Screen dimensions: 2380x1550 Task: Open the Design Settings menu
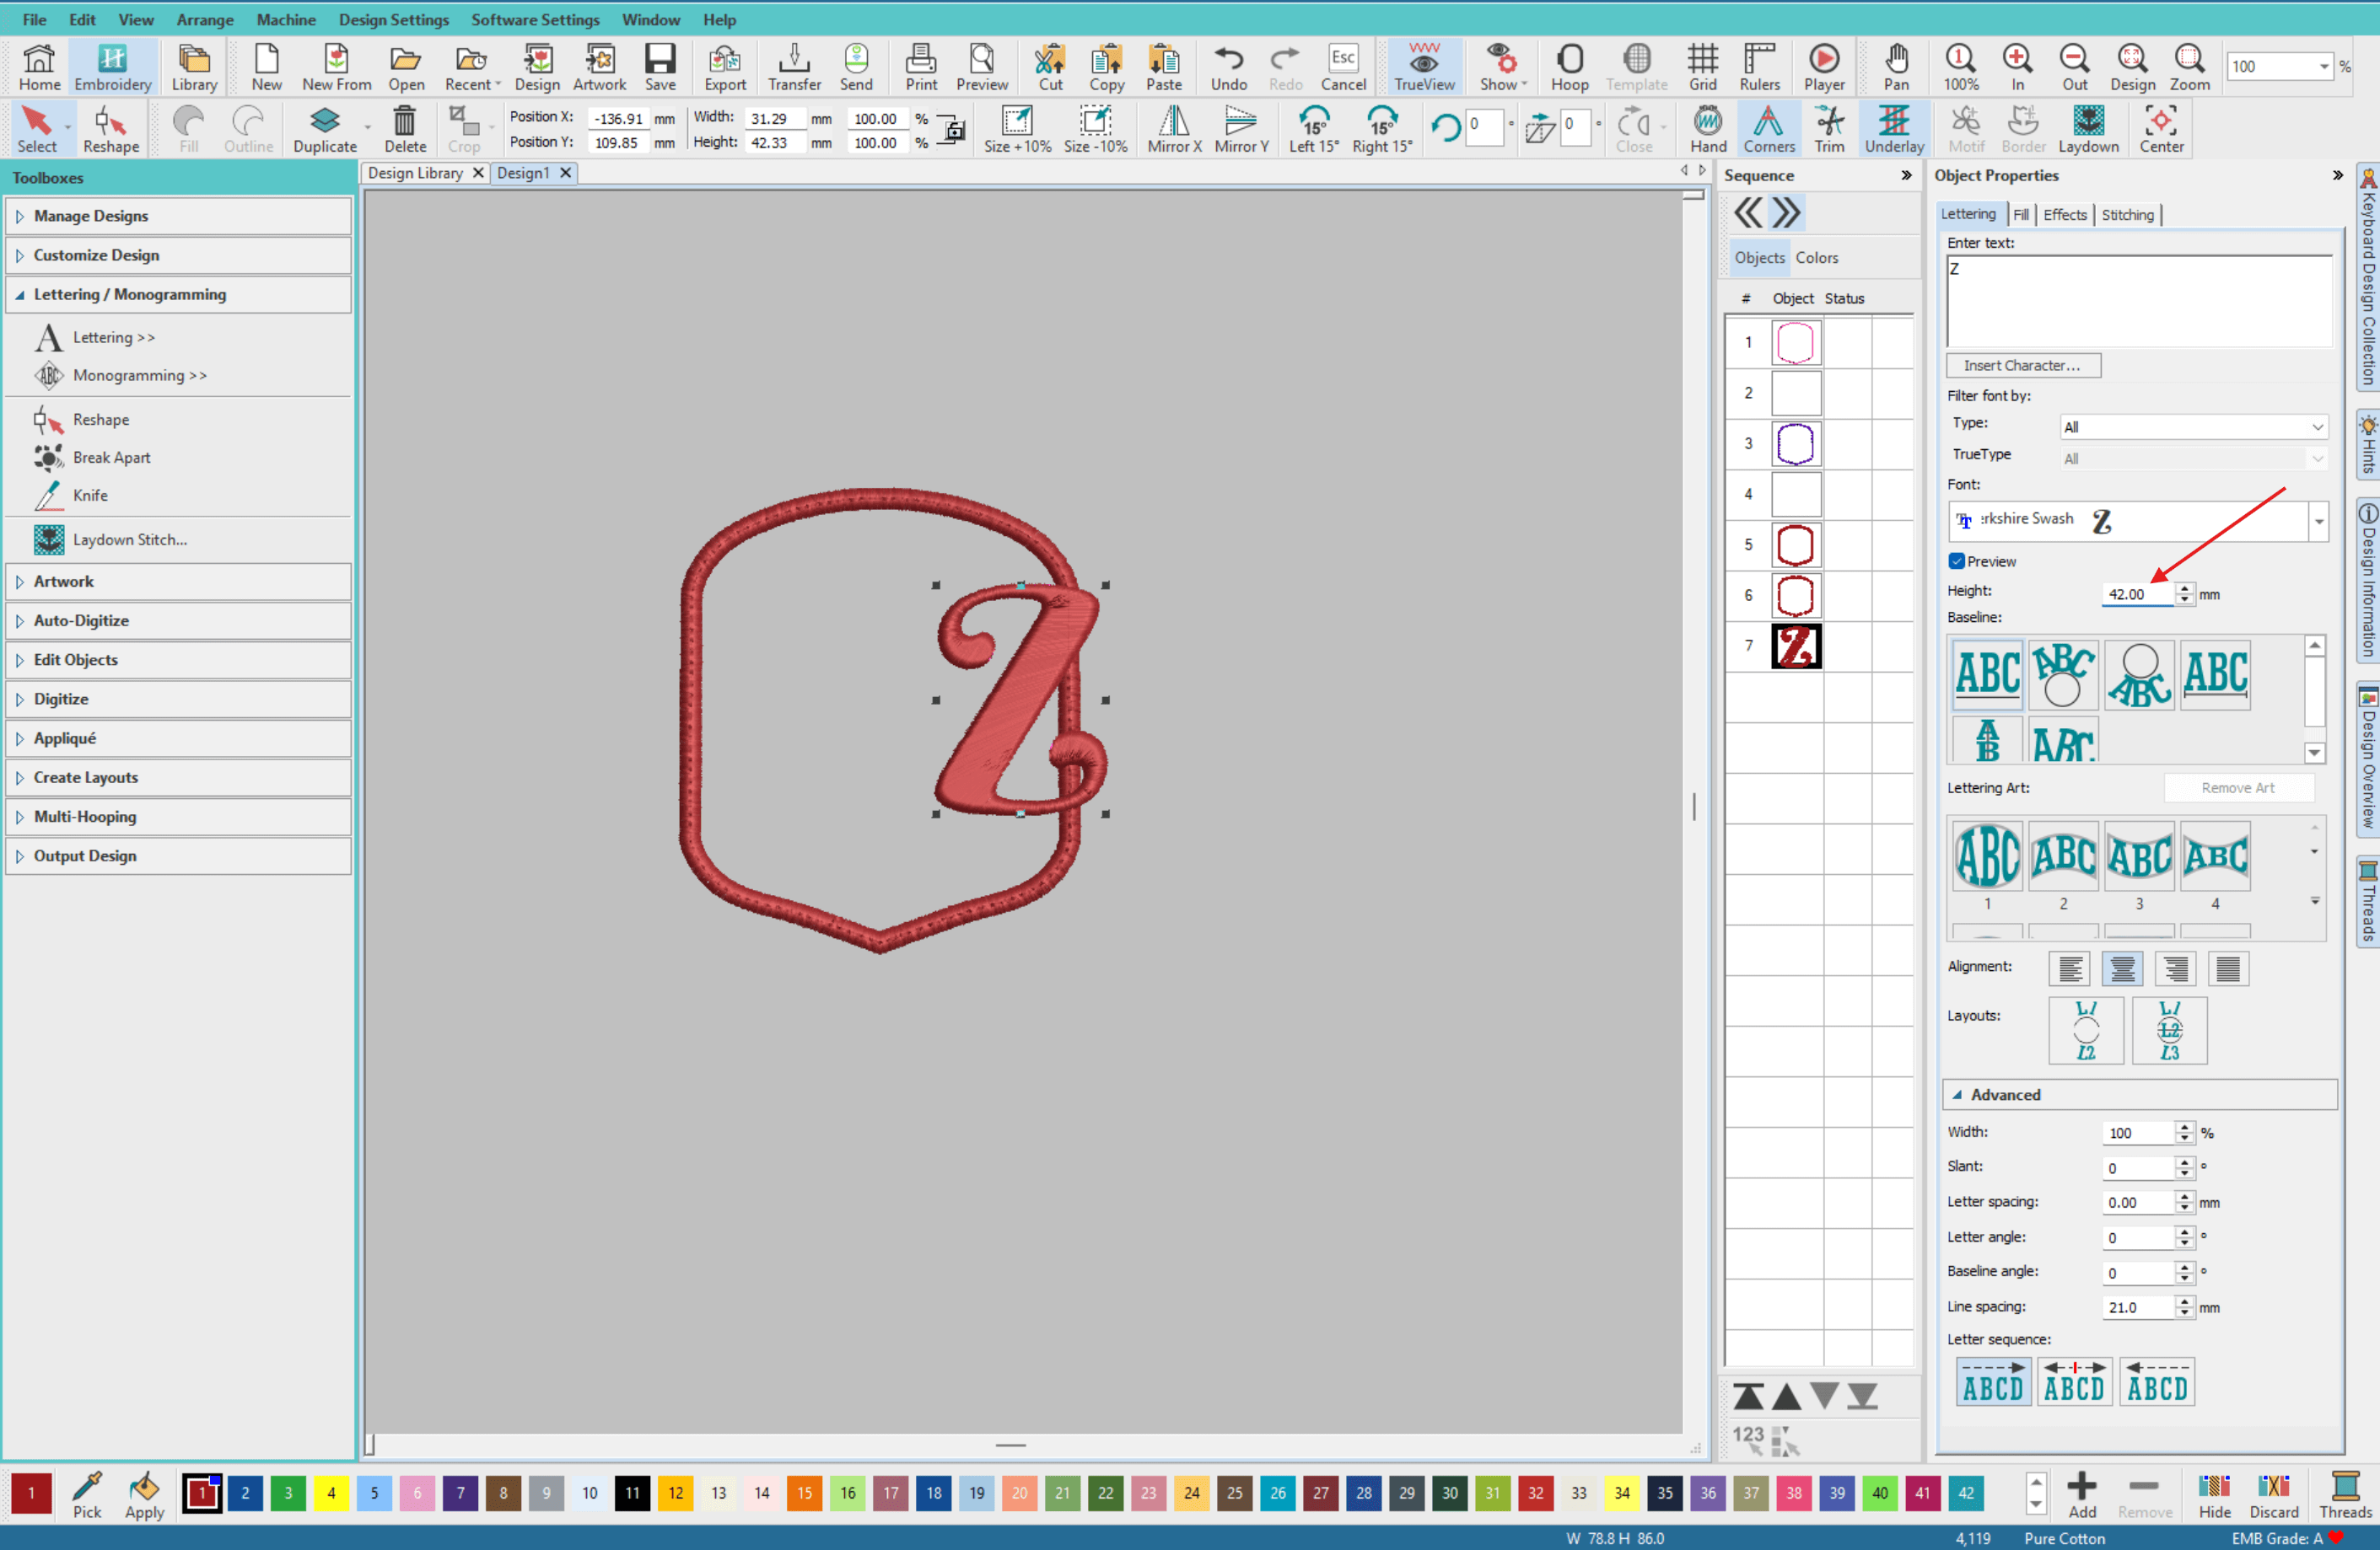(393, 19)
